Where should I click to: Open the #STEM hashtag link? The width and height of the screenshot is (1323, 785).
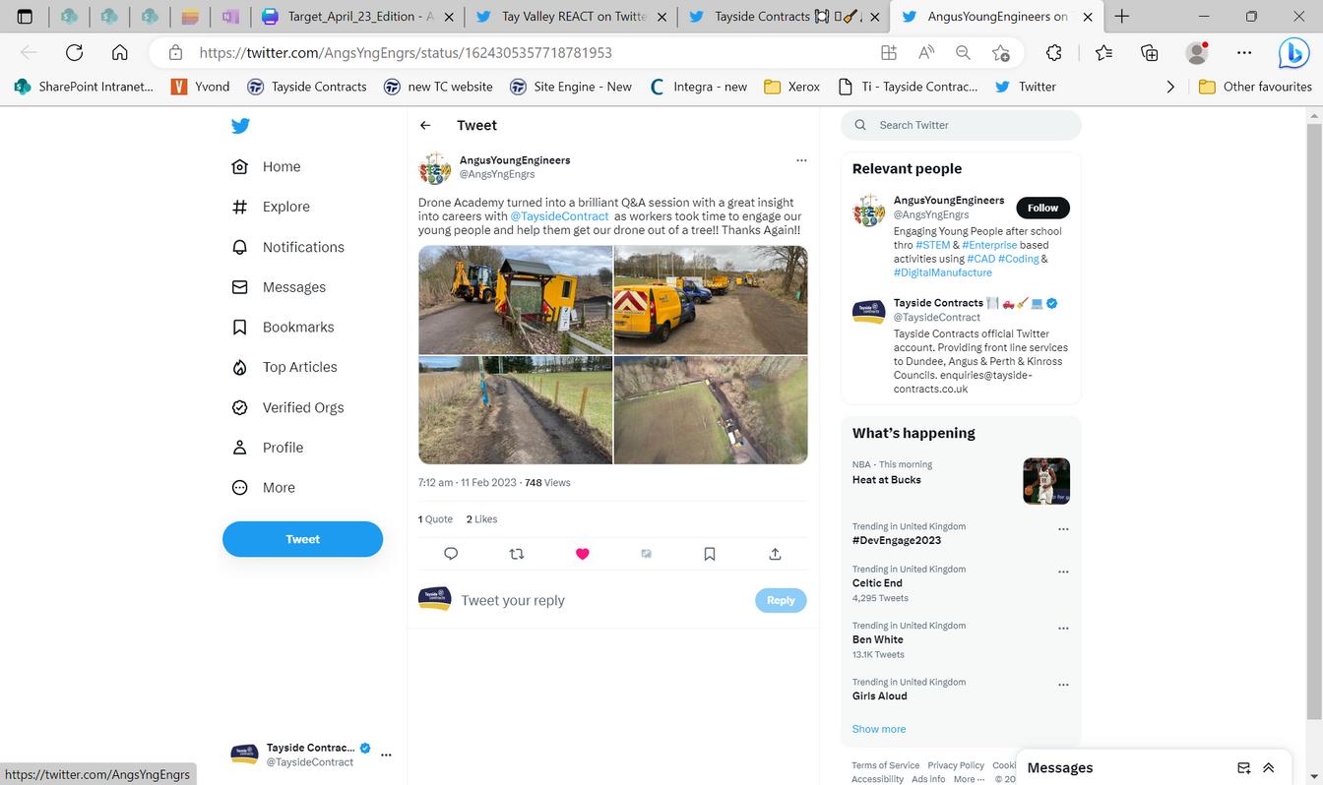coord(933,245)
